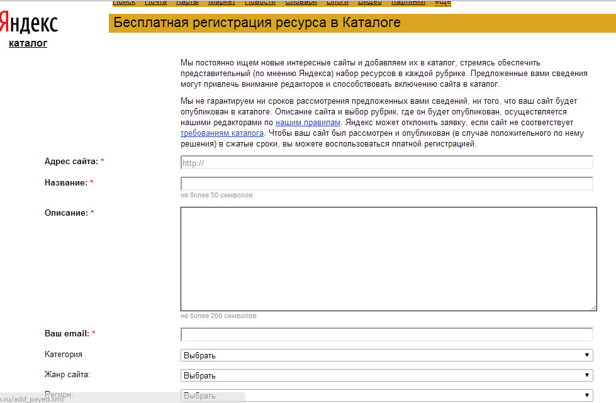Open the каталог link under the logo
This screenshot has width=616, height=403.
(28, 43)
